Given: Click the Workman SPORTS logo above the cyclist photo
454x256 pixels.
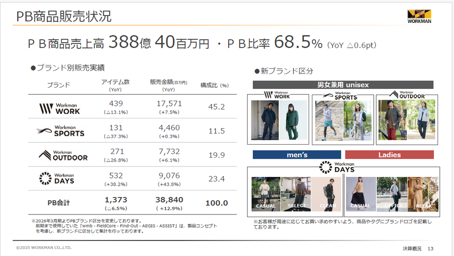Looking at the screenshot, I should pyautogui.click(x=342, y=95).
